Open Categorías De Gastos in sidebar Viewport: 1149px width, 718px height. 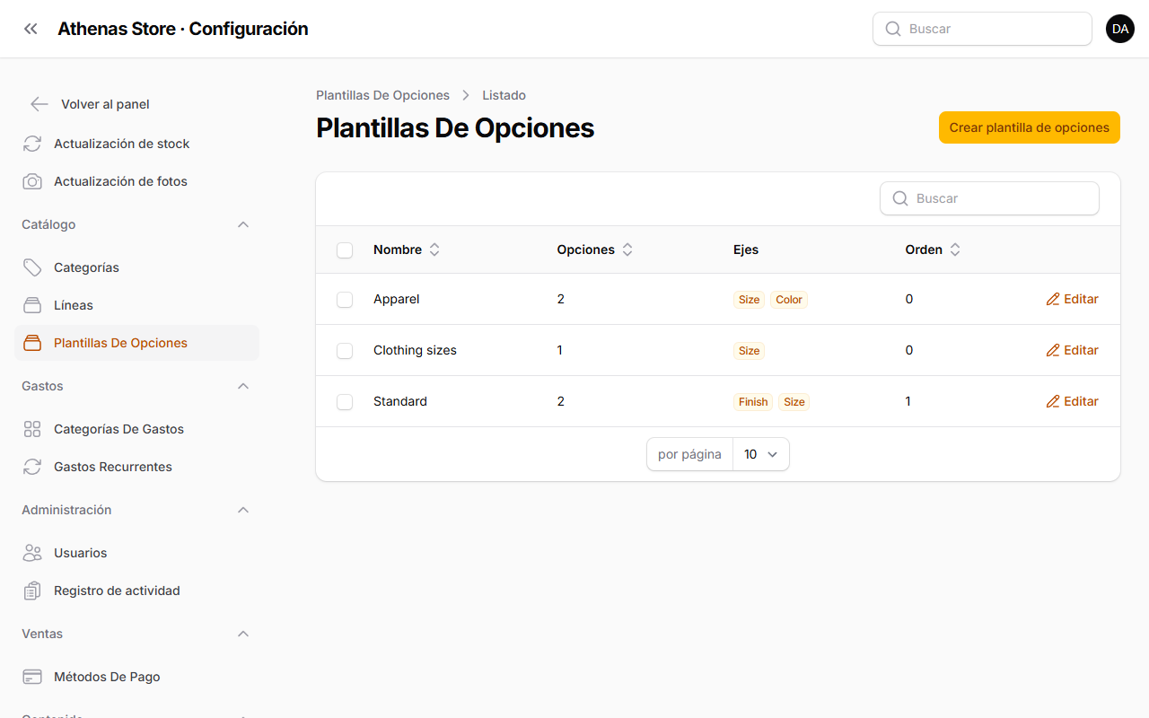coord(136,429)
